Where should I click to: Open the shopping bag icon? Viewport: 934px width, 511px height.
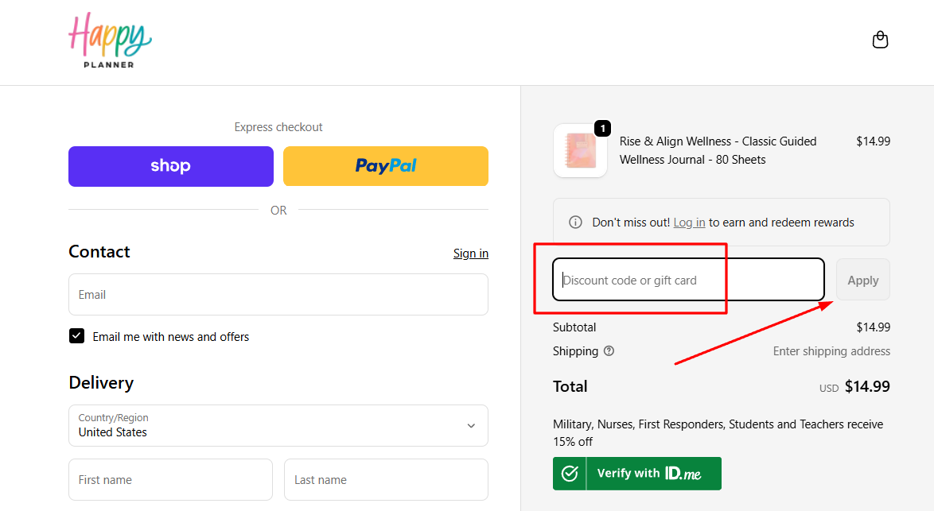click(x=880, y=39)
